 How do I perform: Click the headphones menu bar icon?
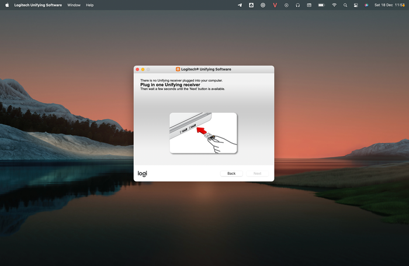point(297,5)
